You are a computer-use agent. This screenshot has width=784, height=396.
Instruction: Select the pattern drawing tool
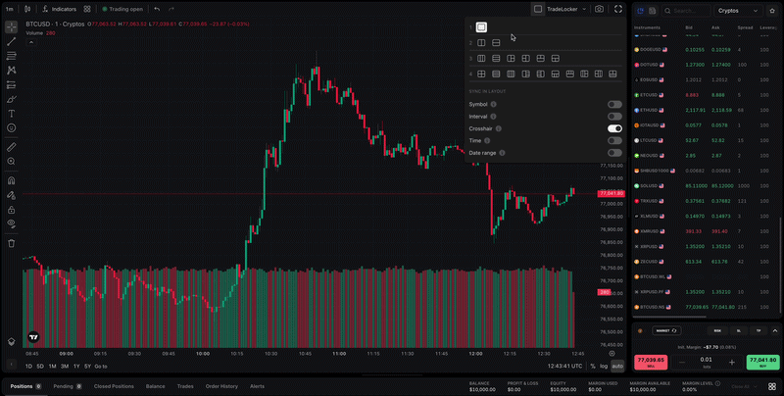11,71
